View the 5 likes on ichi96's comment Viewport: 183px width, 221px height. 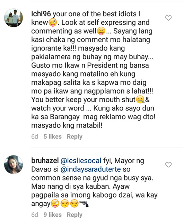coord(52,136)
